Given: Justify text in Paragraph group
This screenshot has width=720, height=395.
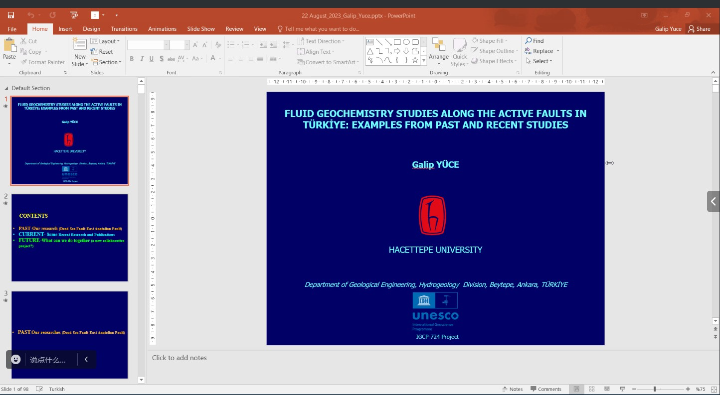Looking at the screenshot, I should click(x=260, y=59).
